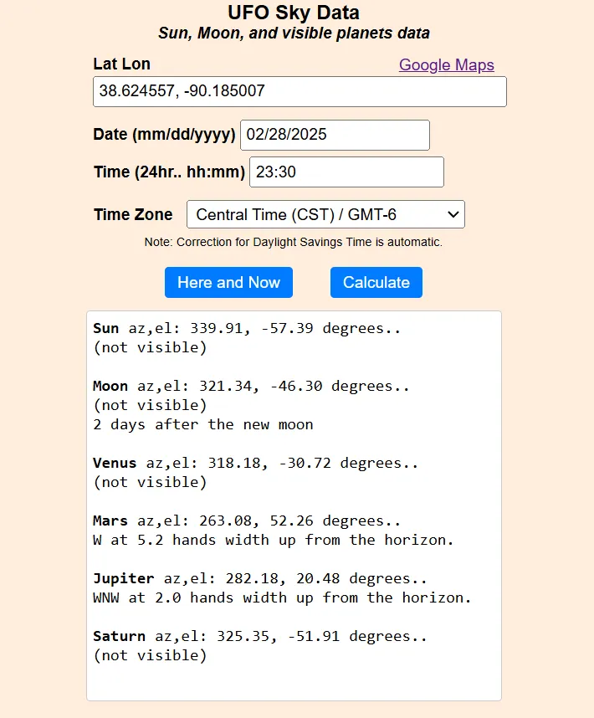Image resolution: width=594 pixels, height=718 pixels.
Task: Click the Date input field
Action: (x=335, y=135)
